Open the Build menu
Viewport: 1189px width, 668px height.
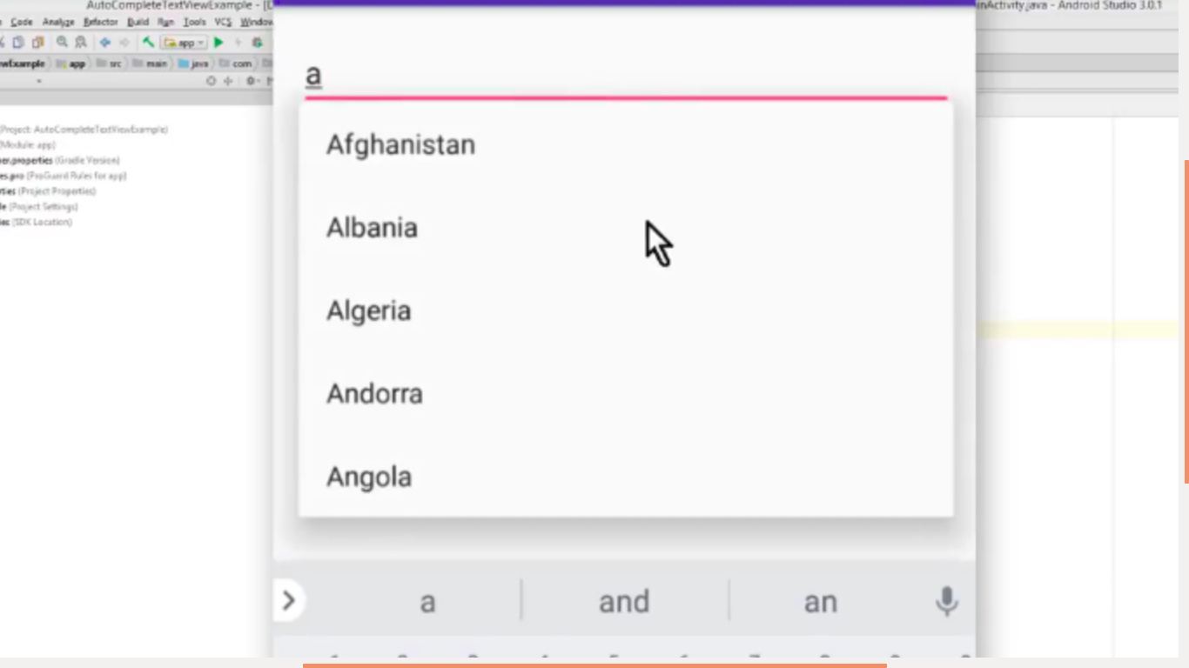pos(138,22)
